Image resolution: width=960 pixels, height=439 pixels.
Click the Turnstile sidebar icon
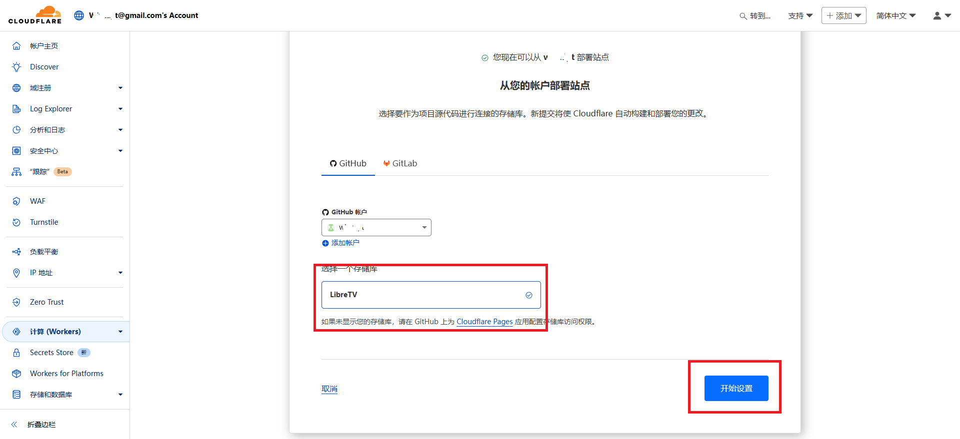pos(16,222)
